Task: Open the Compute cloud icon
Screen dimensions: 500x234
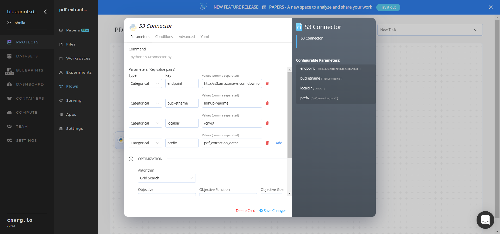Action: (9, 112)
